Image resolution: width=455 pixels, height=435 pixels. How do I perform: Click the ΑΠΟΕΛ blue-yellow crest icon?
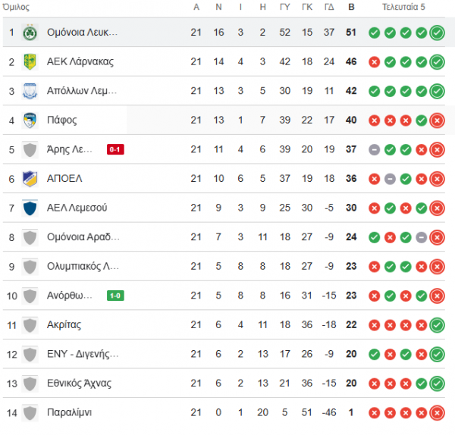30,179
